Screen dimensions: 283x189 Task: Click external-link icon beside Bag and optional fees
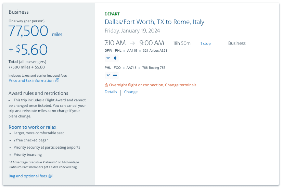pyautogui.click(x=50, y=176)
